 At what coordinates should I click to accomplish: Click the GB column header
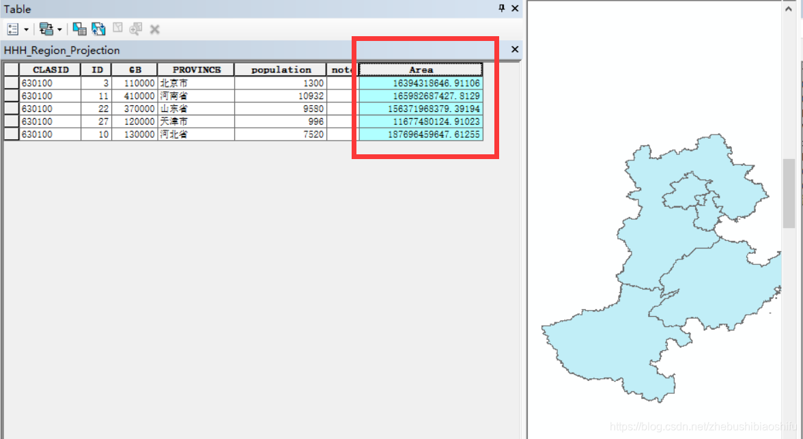coord(135,70)
